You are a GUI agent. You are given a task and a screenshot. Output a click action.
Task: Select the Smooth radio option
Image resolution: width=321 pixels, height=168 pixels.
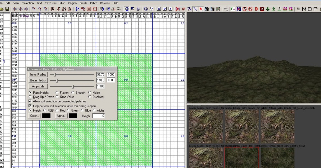click(x=73, y=93)
